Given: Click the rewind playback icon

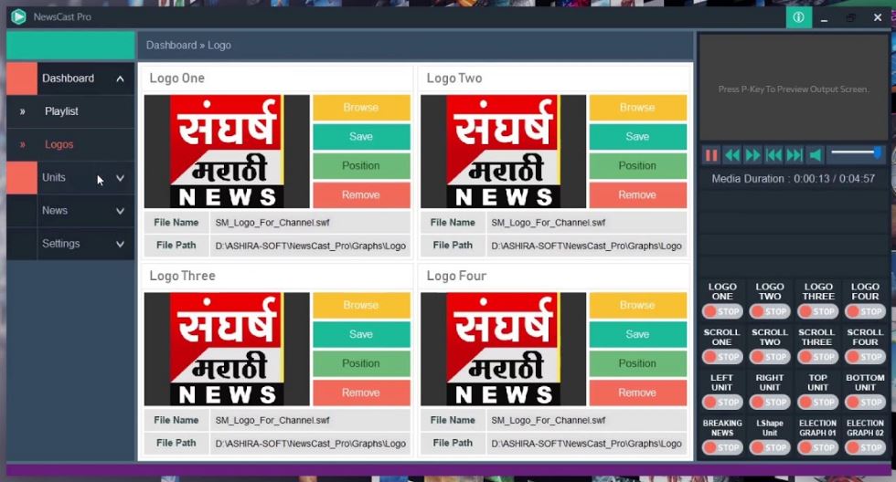Looking at the screenshot, I should pos(732,154).
